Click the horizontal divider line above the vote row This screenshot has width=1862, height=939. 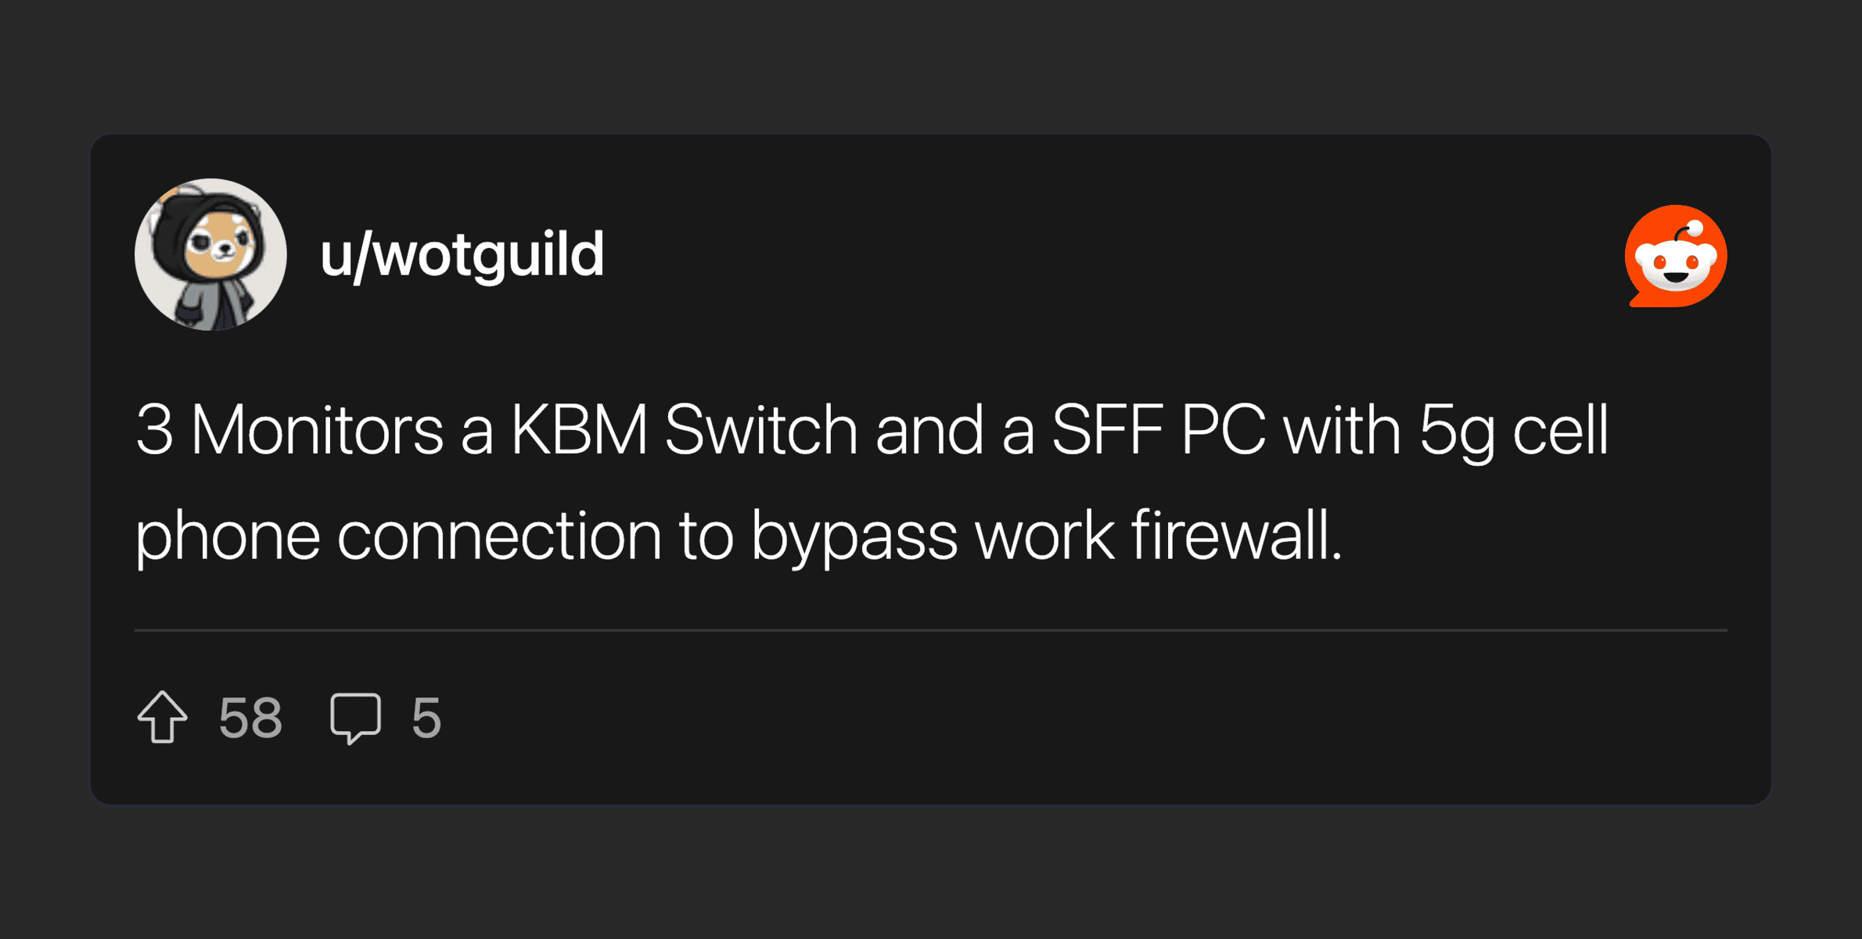tap(930, 629)
